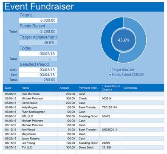Click the Target 5000.00 legend swatch
This screenshot has height=154, width=167.
110,70
